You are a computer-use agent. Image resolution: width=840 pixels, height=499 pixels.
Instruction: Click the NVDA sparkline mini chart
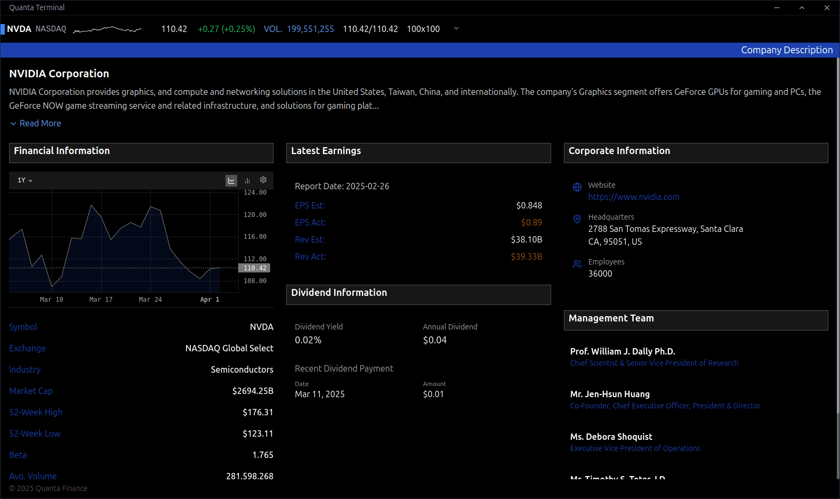coord(107,29)
